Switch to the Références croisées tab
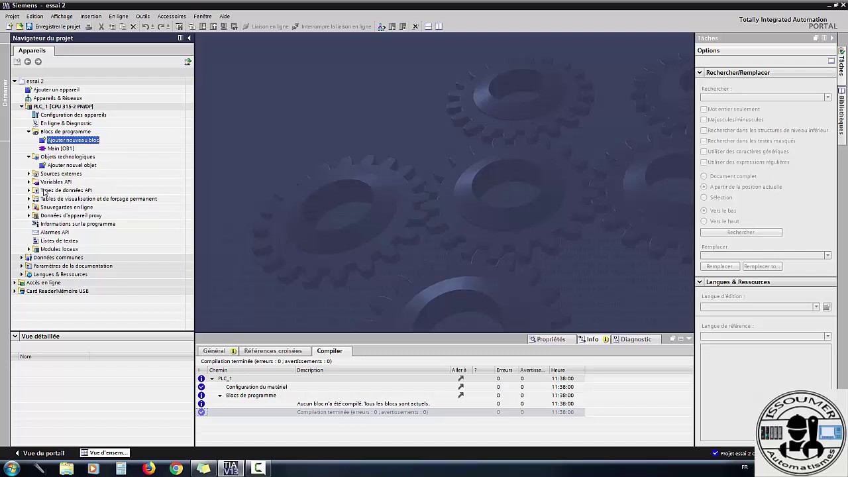Screen dimensions: 848x477 pyautogui.click(x=273, y=351)
